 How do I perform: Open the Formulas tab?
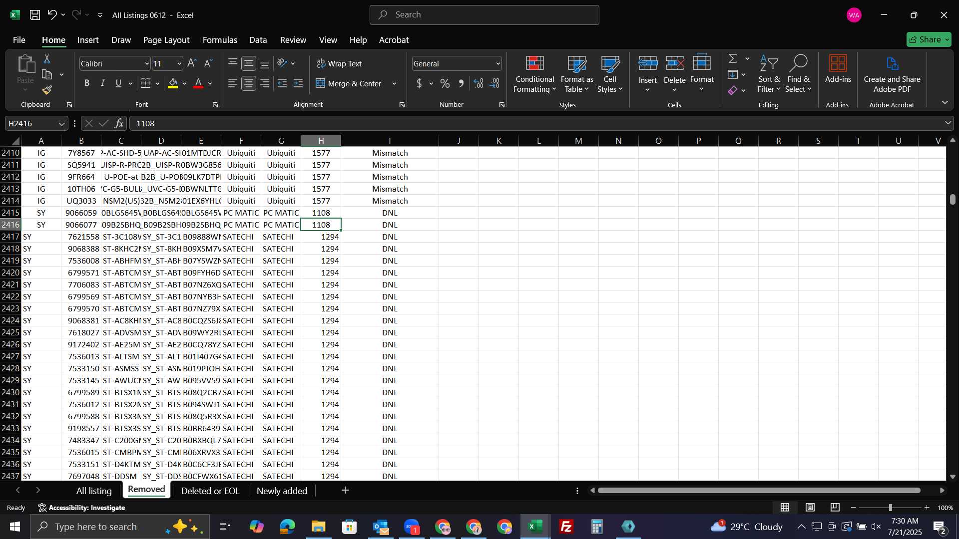click(x=220, y=40)
